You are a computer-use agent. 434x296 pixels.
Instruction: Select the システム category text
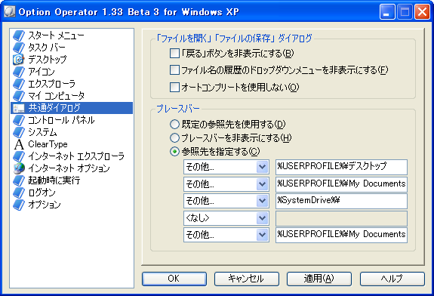42,132
